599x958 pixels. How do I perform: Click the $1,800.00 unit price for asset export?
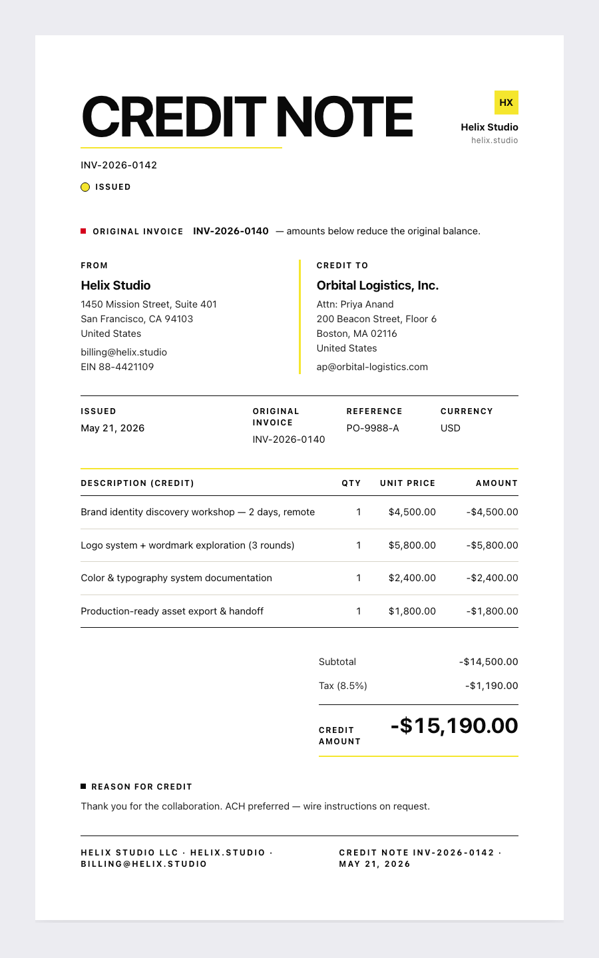coord(412,611)
